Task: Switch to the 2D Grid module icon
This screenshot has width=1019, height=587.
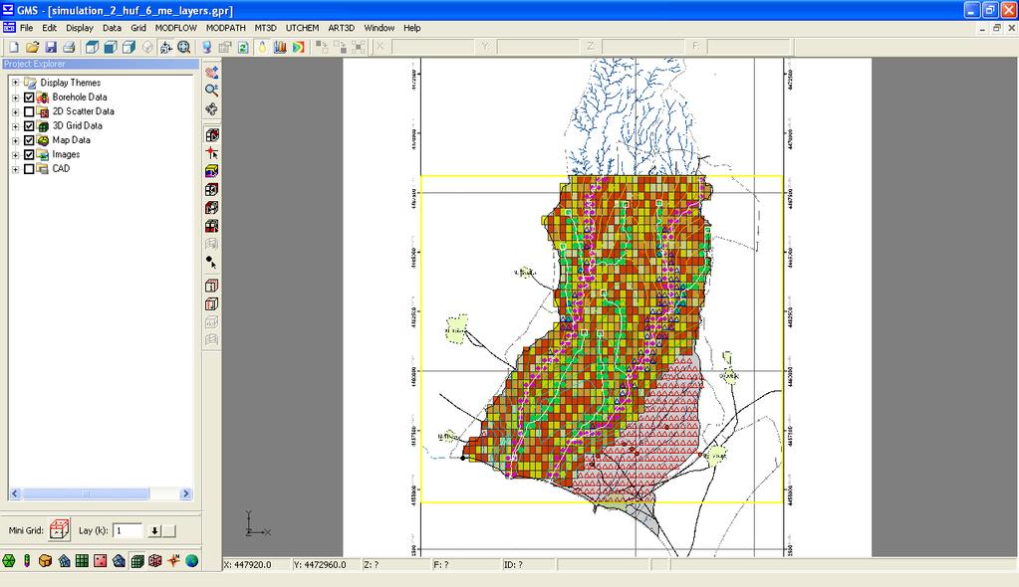Action: click(x=82, y=560)
